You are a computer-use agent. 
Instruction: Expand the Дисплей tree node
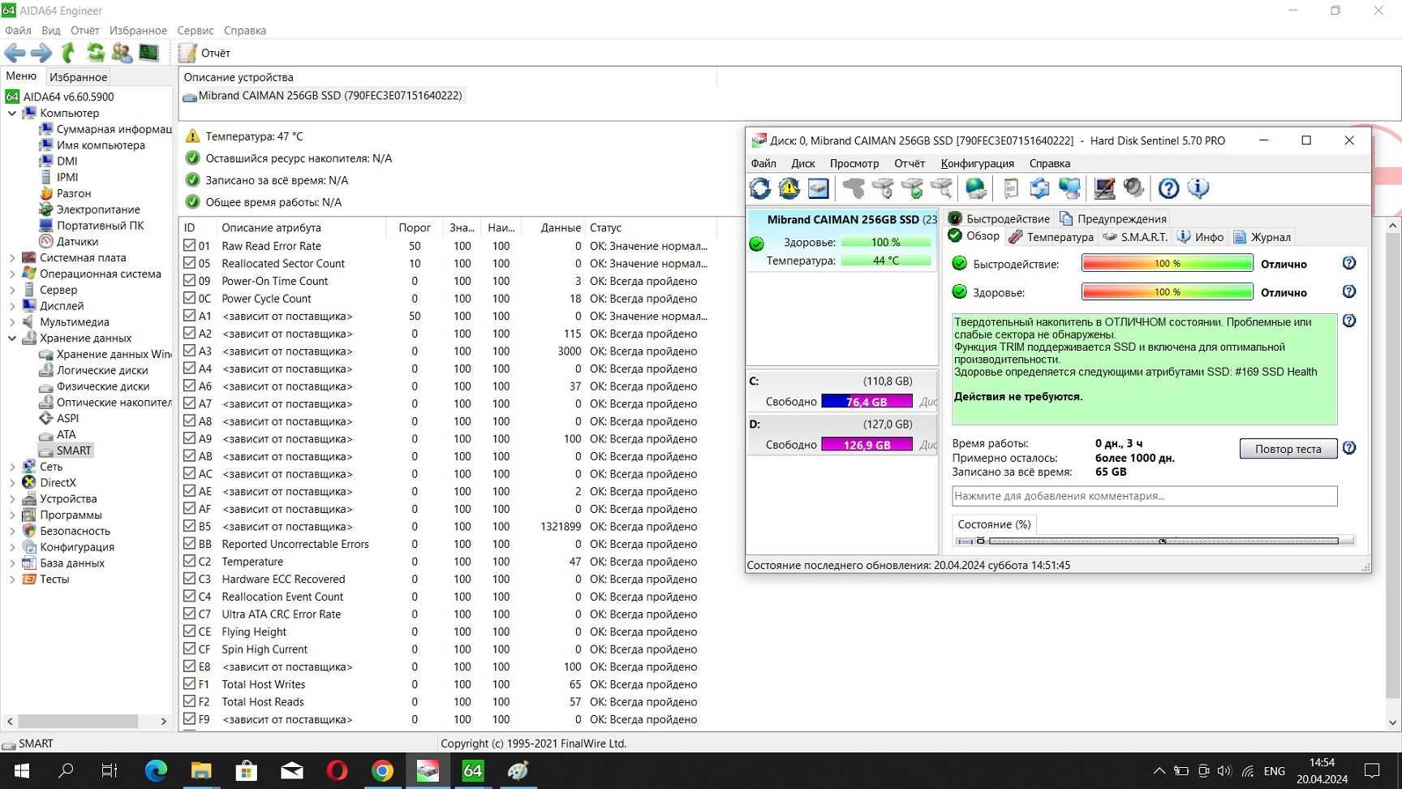[x=12, y=306]
